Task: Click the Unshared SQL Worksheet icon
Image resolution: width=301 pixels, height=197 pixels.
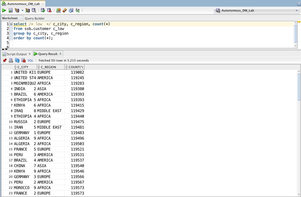Action: pos(58,11)
